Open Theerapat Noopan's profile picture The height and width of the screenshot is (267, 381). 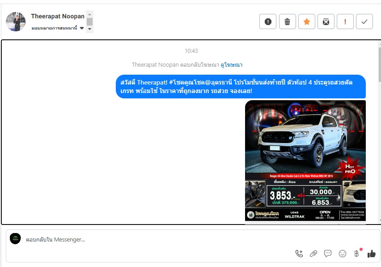pyautogui.click(x=16, y=21)
